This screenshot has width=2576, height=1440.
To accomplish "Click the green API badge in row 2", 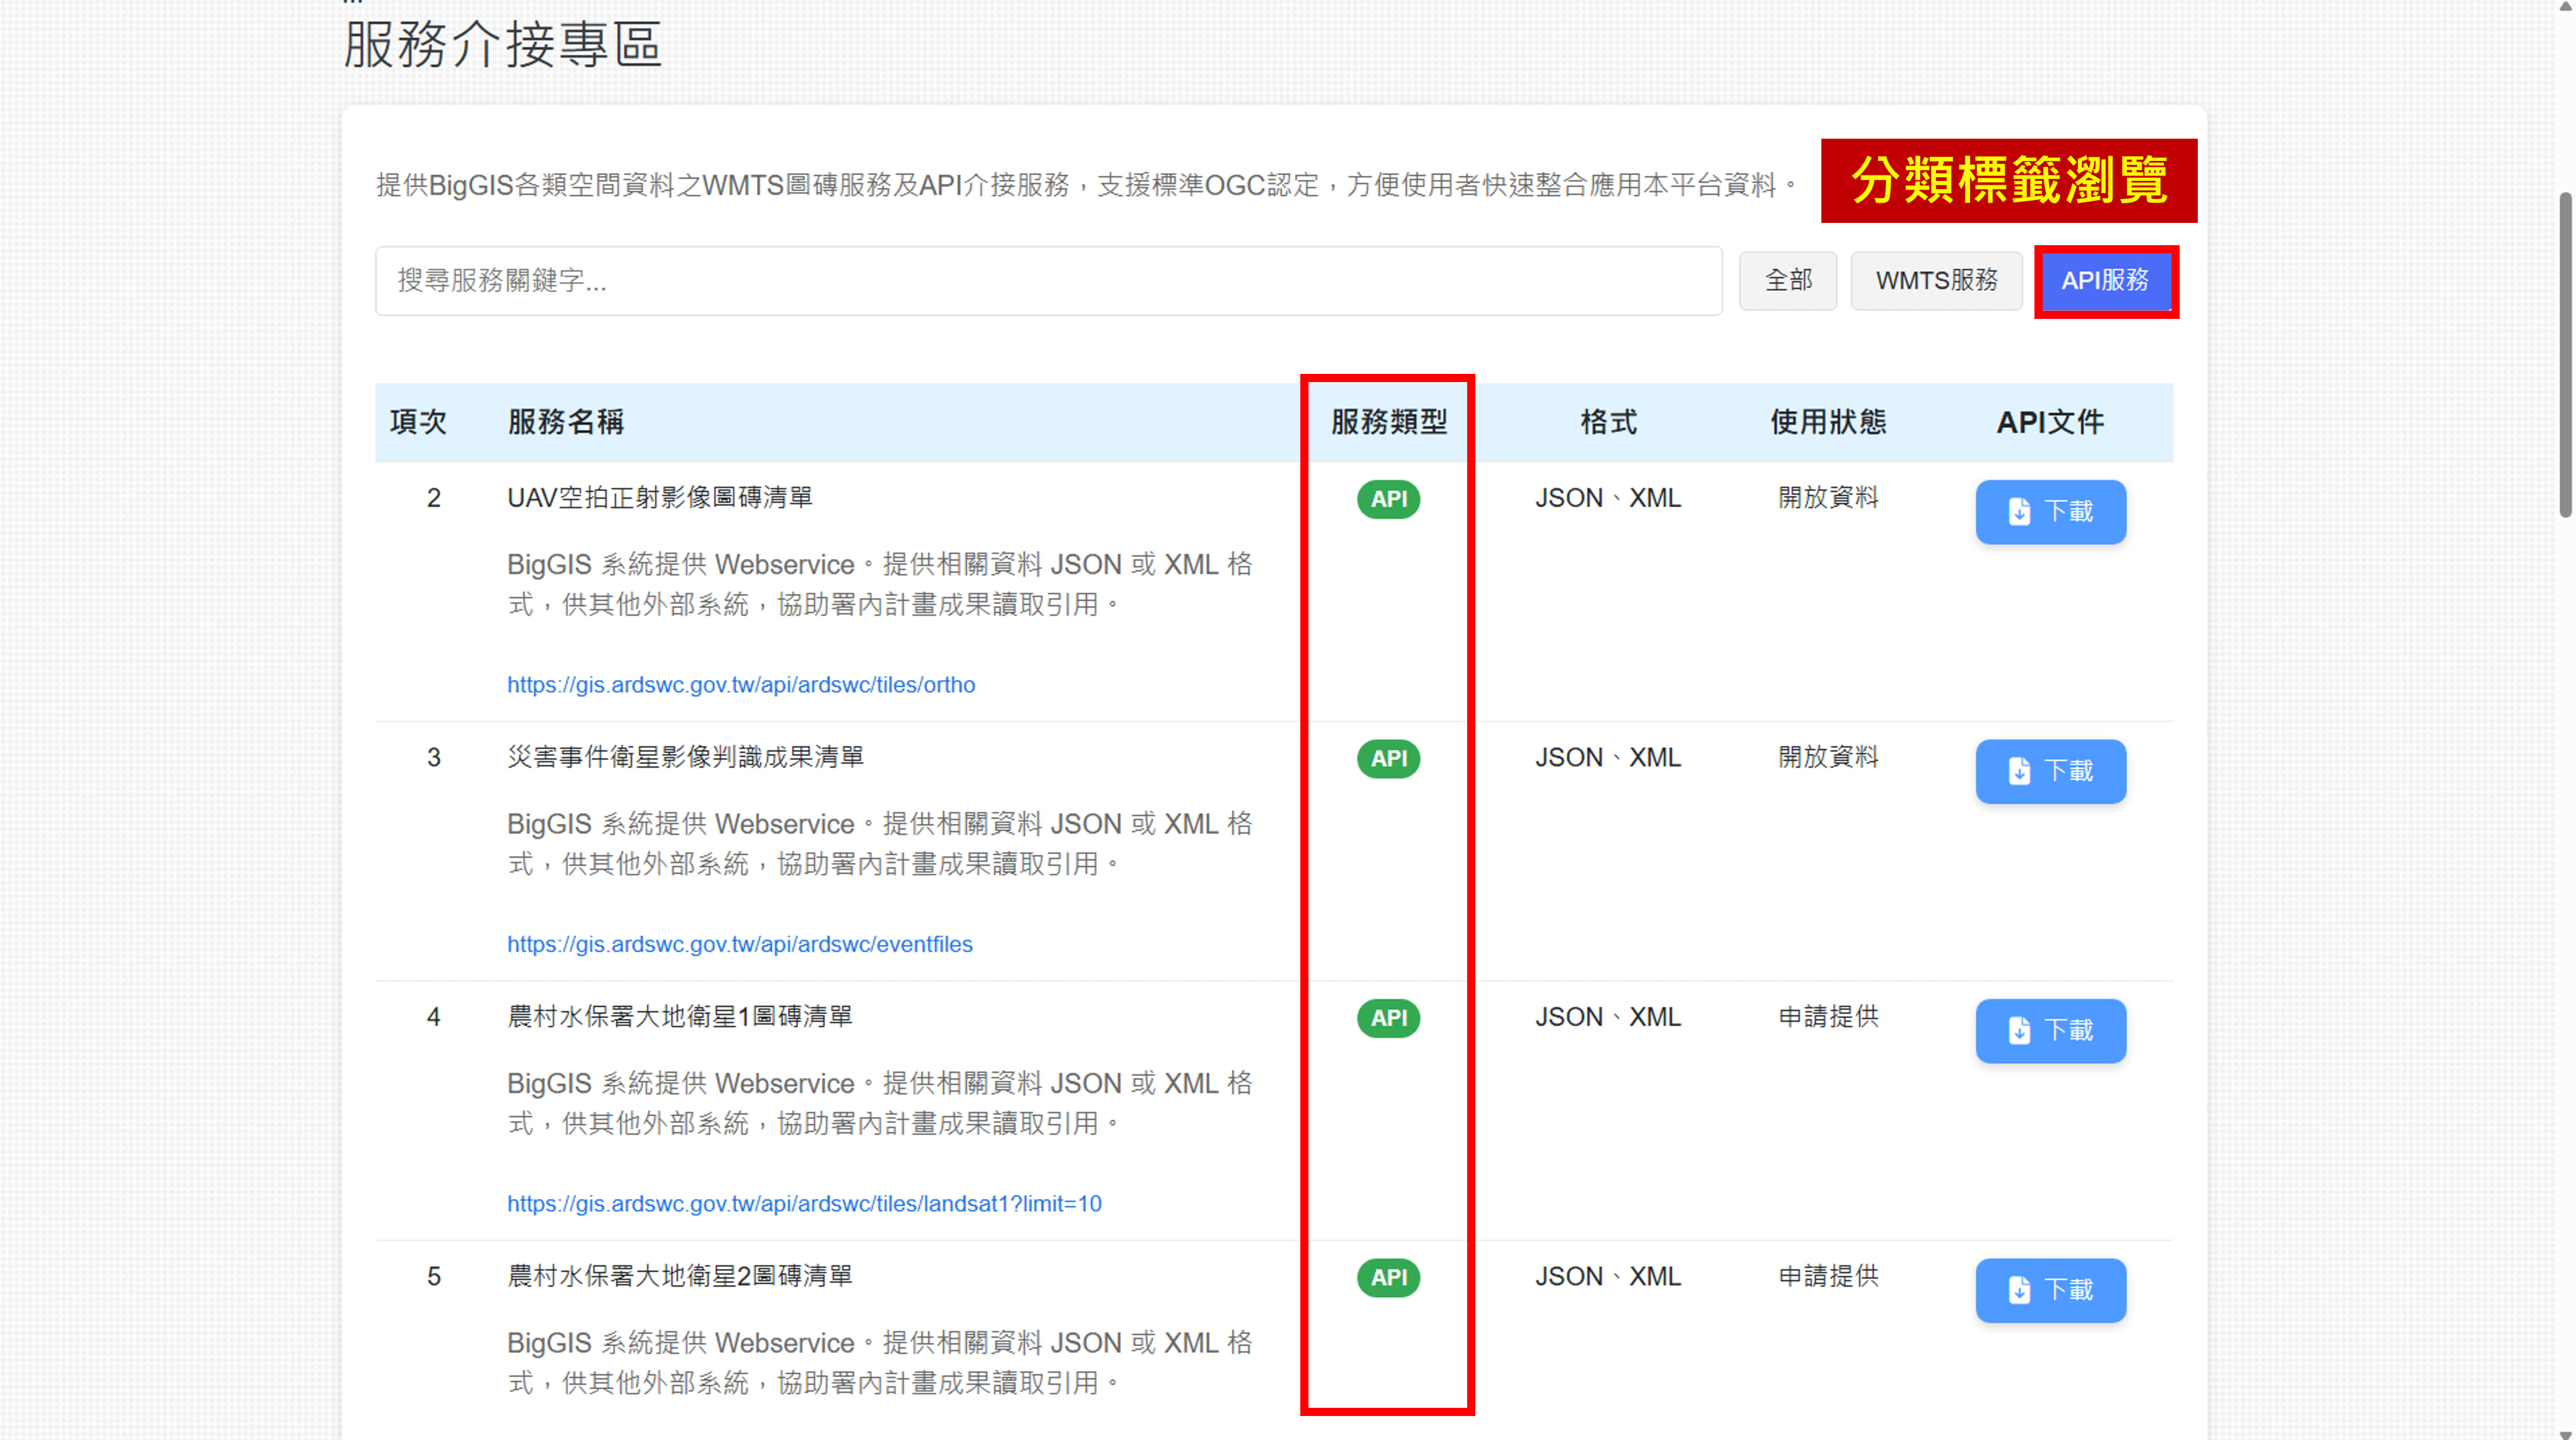I will (x=1388, y=499).
